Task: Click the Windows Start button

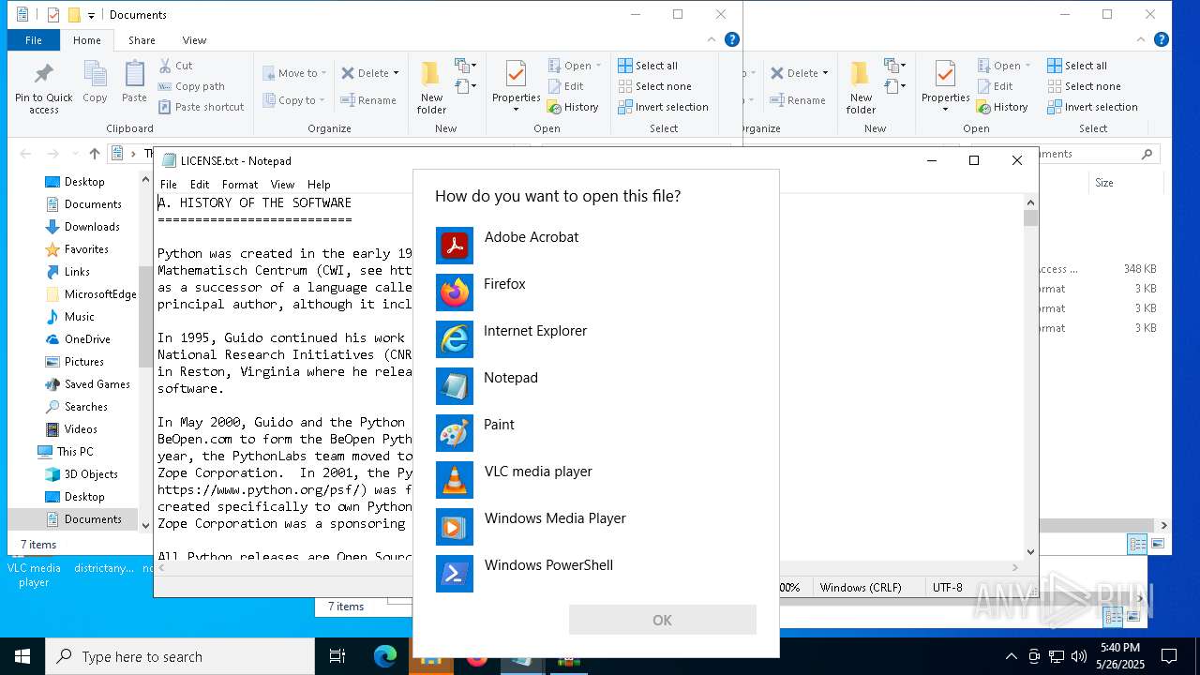Action: point(22,656)
